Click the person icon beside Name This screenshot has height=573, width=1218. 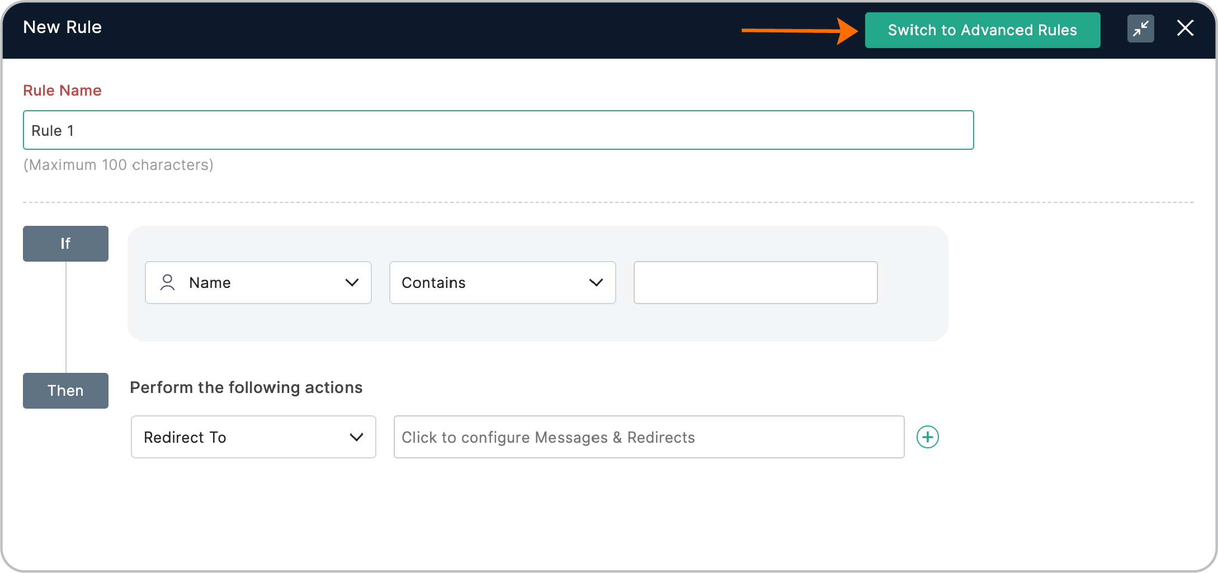(167, 283)
